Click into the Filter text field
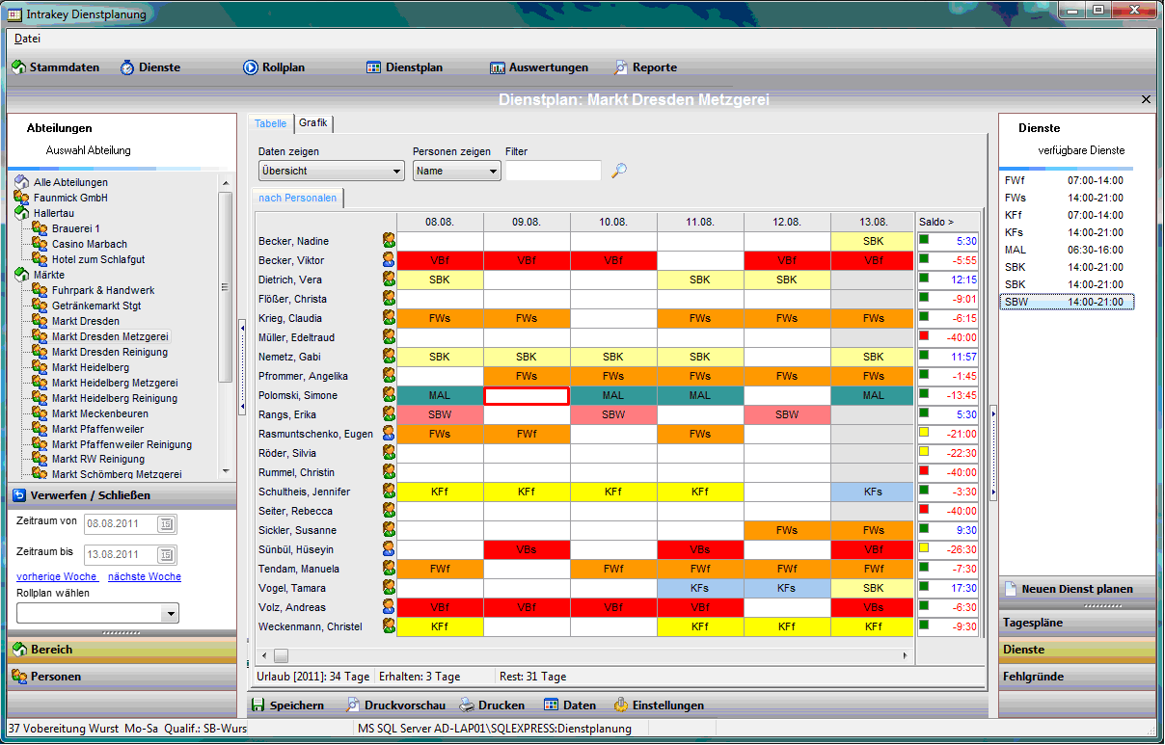The image size is (1165, 745). tap(554, 171)
